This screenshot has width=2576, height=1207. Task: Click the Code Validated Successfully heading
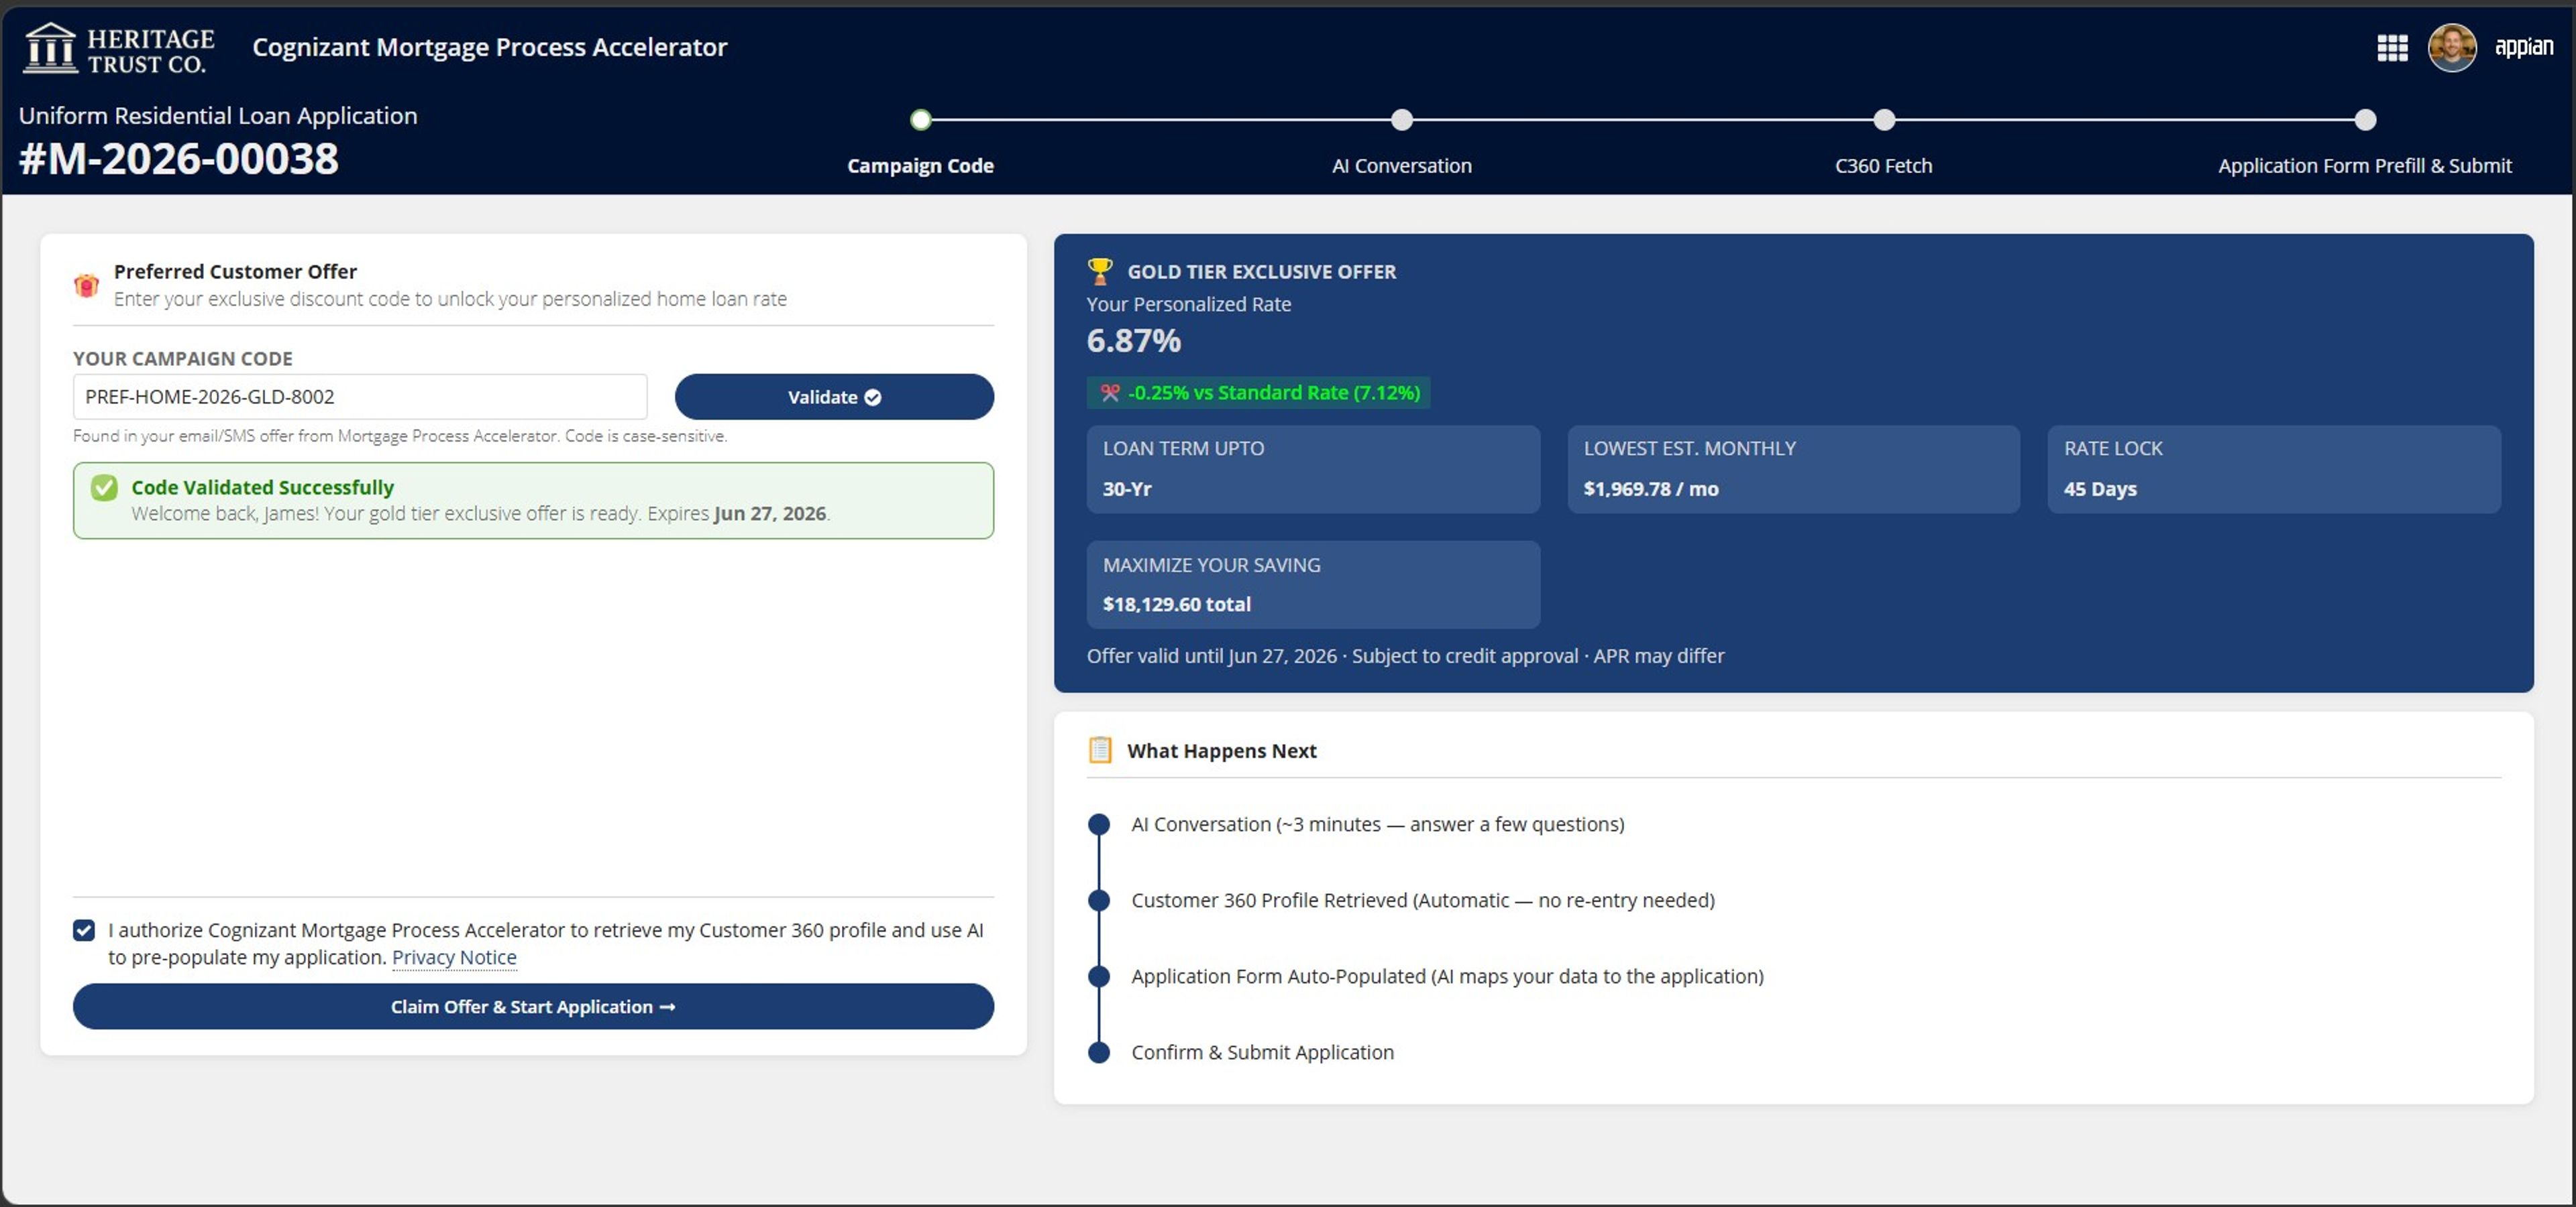point(263,488)
